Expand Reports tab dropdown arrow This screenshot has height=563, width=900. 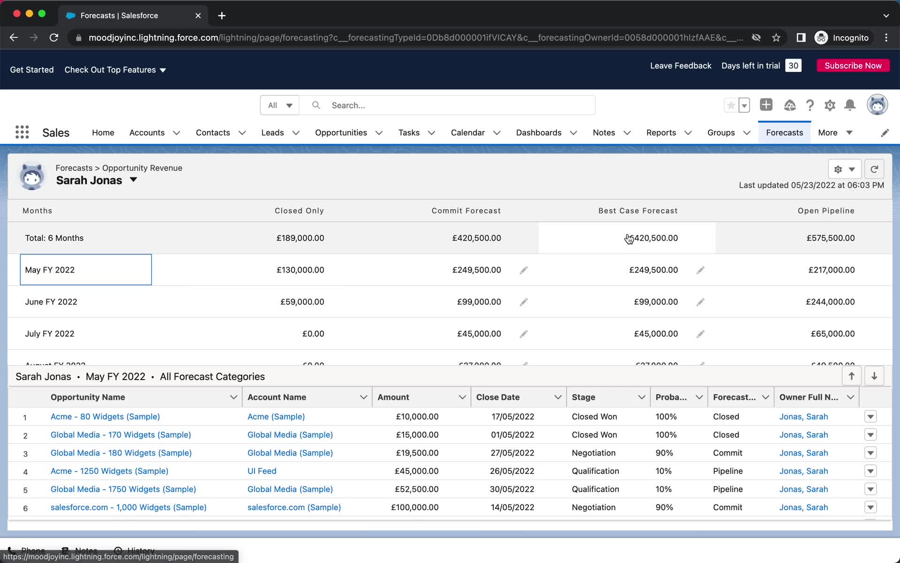(x=688, y=133)
